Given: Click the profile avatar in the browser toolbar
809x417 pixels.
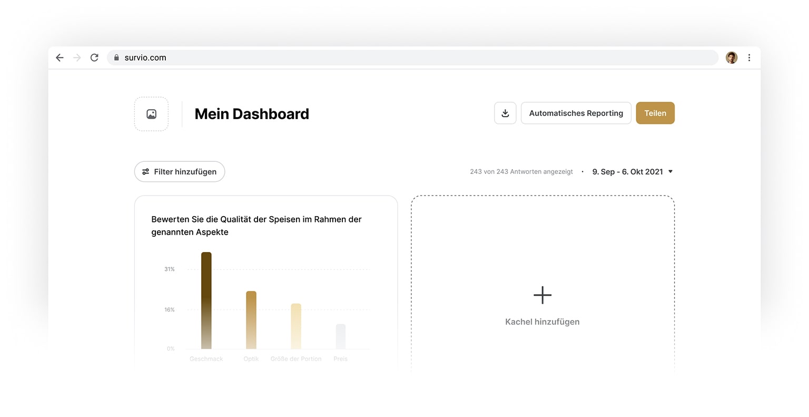Looking at the screenshot, I should coord(731,57).
